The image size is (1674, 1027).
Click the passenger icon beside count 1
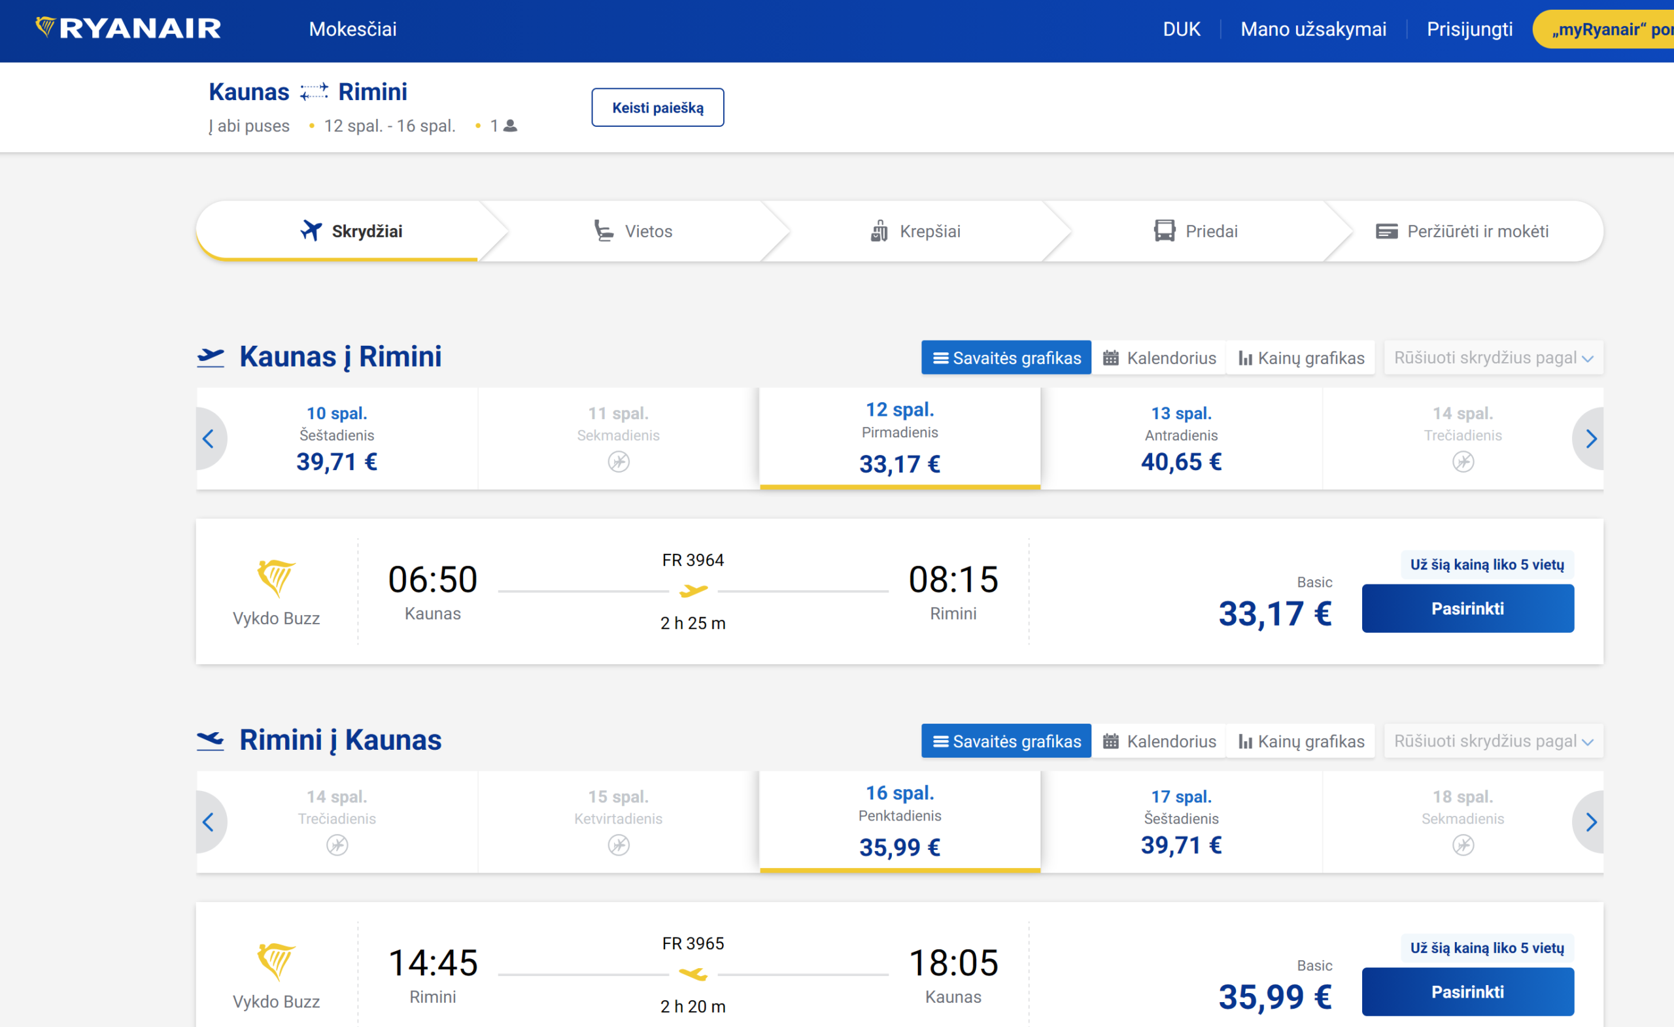(510, 126)
